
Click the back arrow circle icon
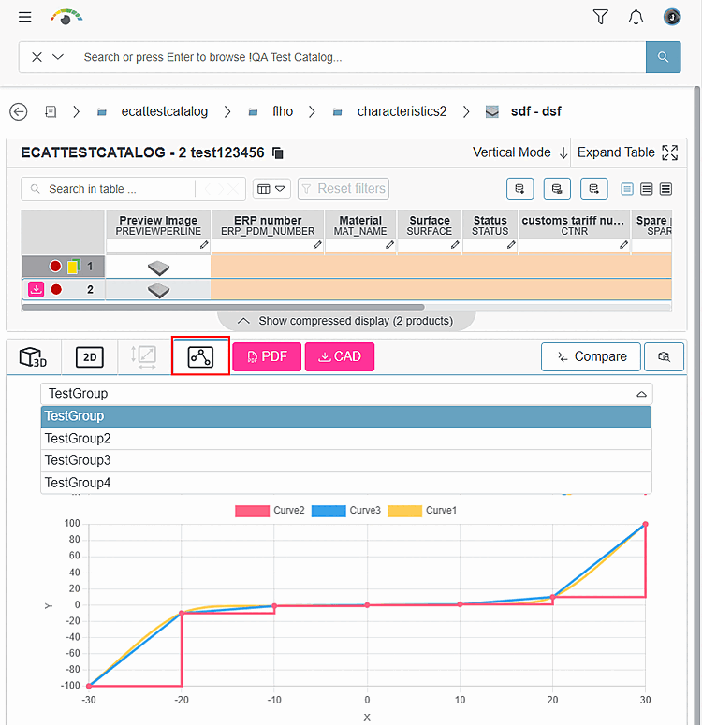[19, 111]
